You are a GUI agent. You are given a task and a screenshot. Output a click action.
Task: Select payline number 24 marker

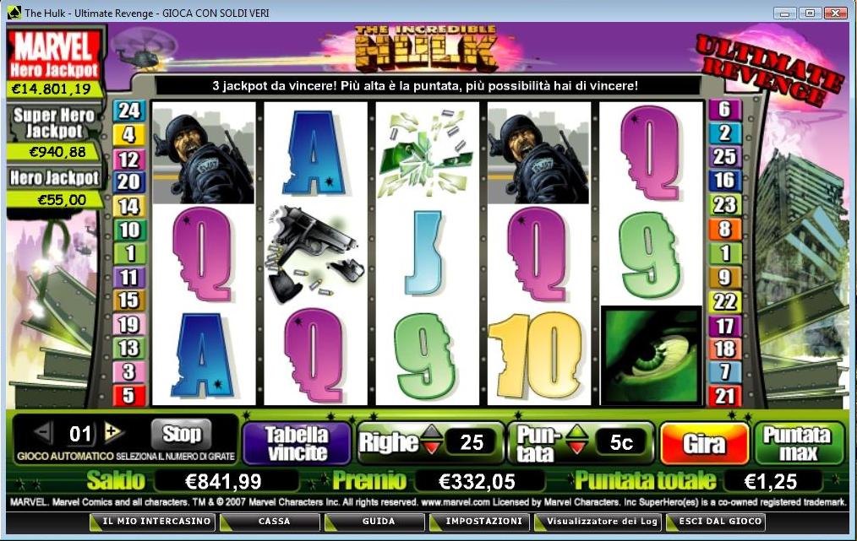(x=129, y=111)
